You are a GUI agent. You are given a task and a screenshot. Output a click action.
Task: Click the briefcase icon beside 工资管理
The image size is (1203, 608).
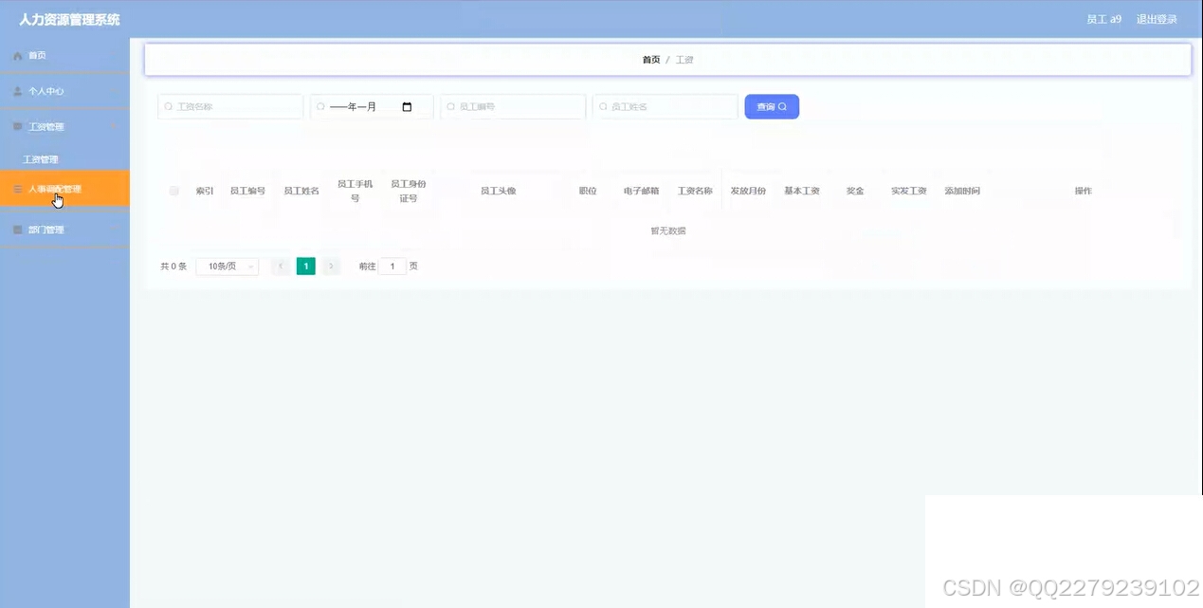pos(17,126)
